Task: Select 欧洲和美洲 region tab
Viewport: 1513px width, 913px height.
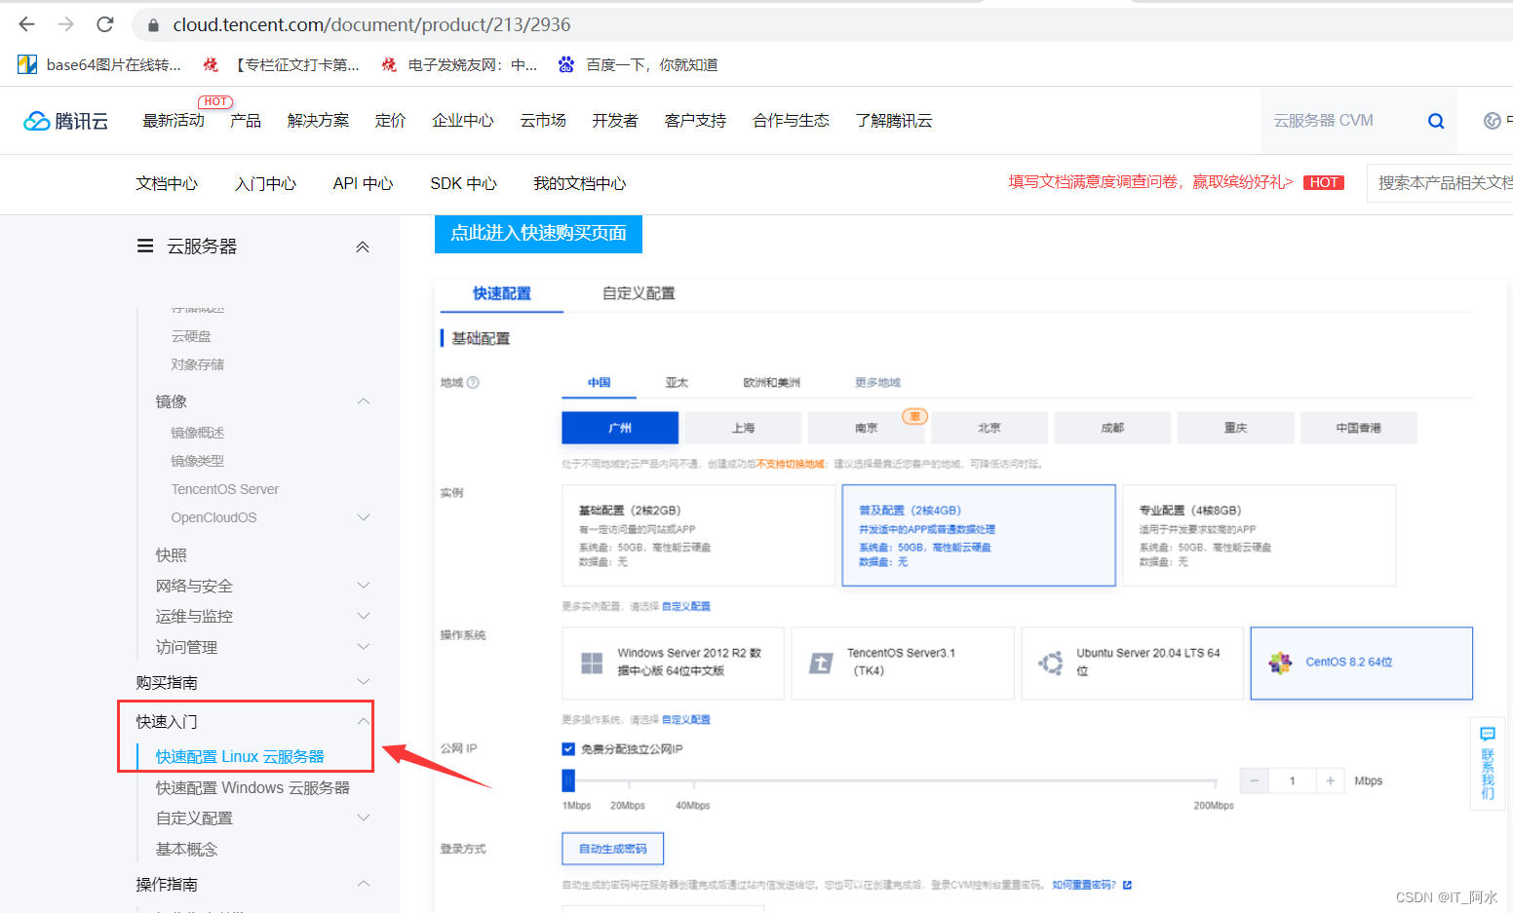Action: pyautogui.click(x=771, y=383)
